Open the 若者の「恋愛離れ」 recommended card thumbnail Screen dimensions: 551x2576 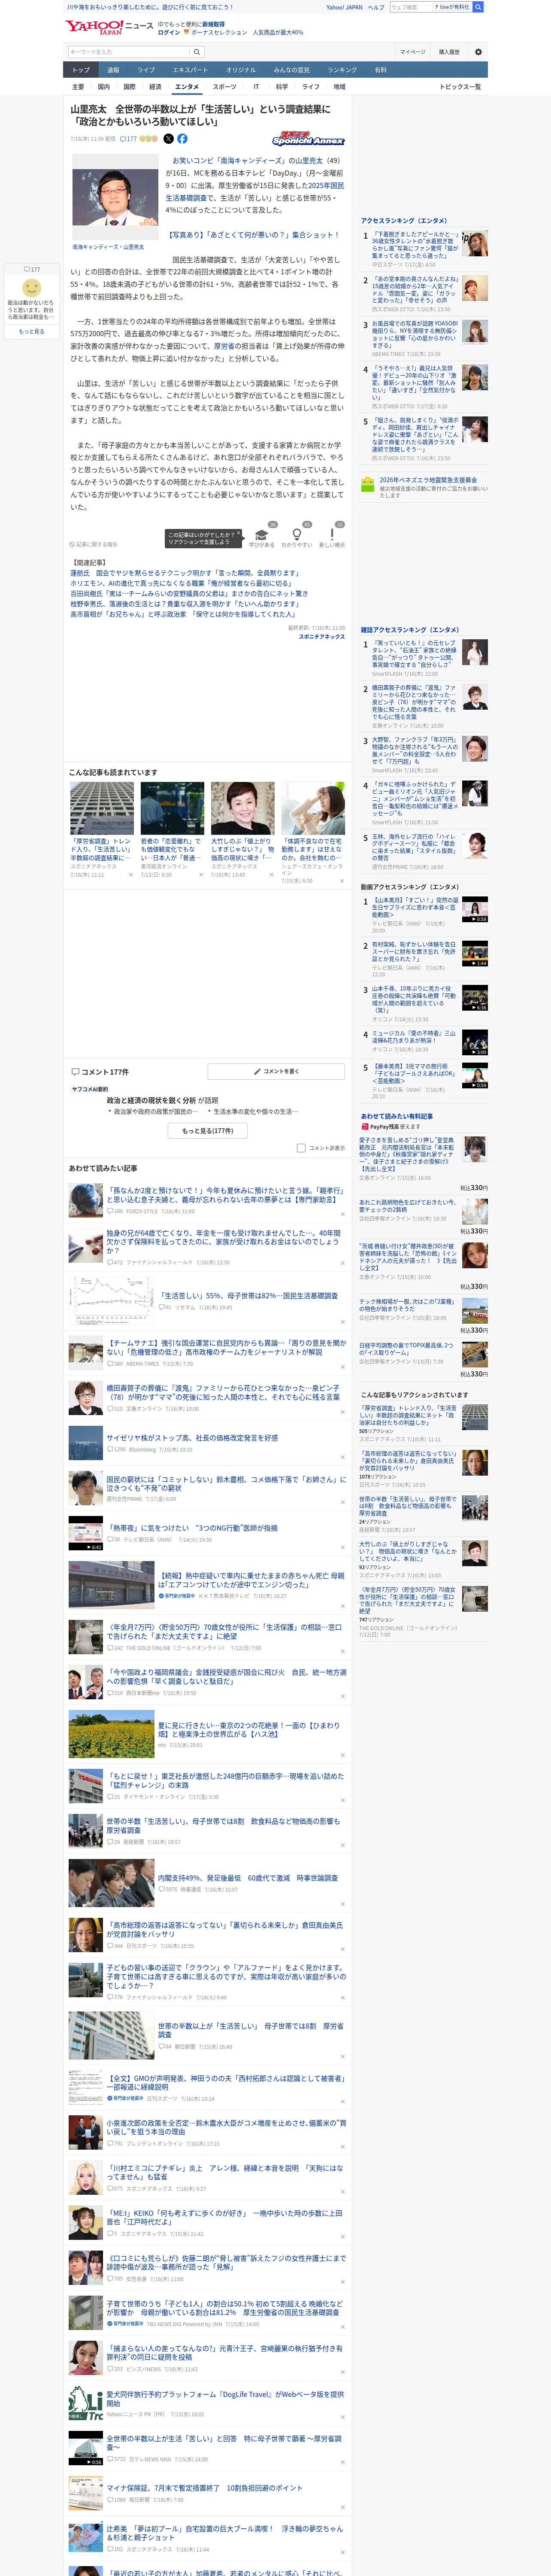(172, 808)
